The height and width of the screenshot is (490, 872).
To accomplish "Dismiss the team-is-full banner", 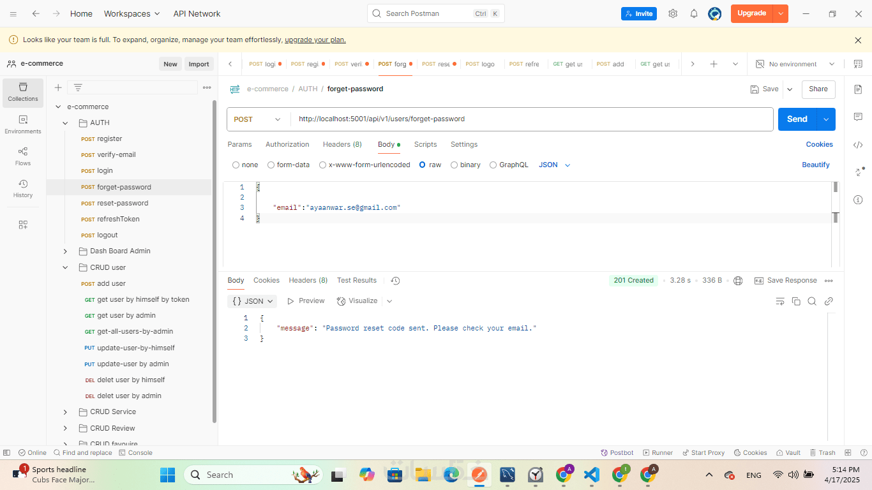I will [x=858, y=40].
